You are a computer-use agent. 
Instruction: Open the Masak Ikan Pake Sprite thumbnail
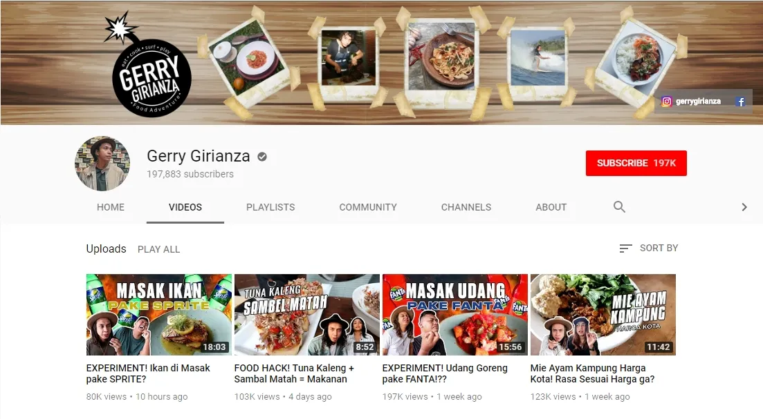(x=158, y=315)
